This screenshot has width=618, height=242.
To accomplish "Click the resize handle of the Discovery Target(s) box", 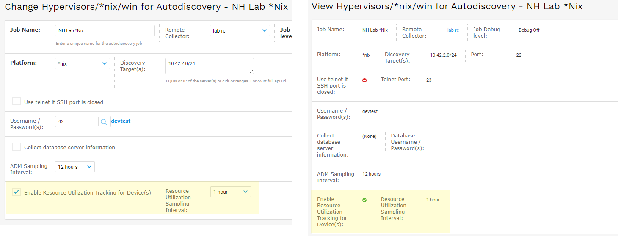I will pos(251,71).
